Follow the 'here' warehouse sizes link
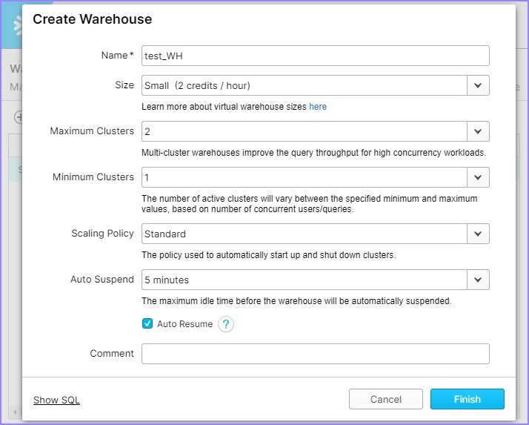Image resolution: width=529 pixels, height=425 pixels. [x=318, y=107]
